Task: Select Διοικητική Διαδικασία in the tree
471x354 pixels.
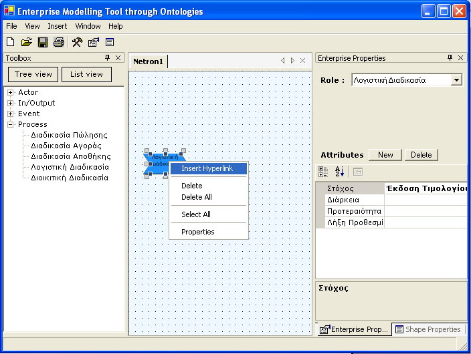Action: 70,178
